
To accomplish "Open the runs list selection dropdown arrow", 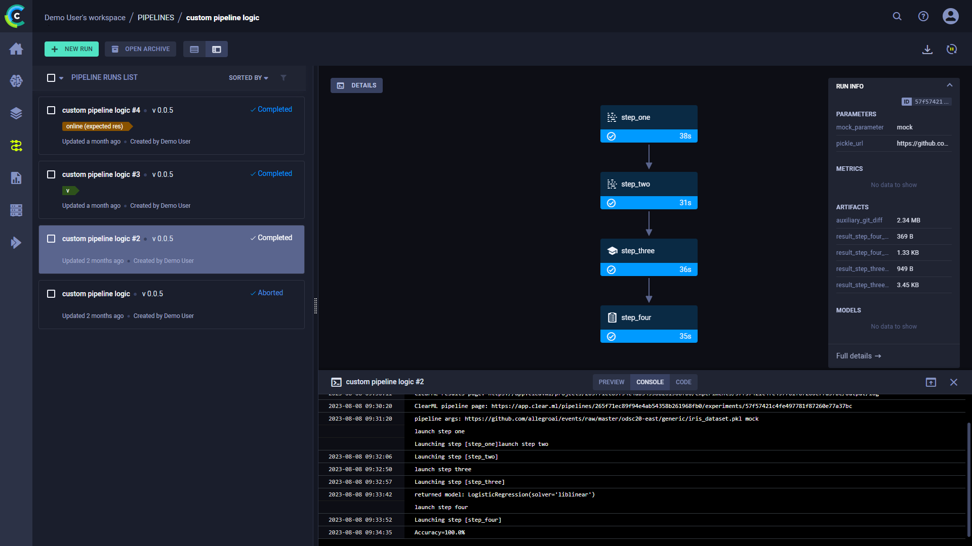I will [x=61, y=78].
